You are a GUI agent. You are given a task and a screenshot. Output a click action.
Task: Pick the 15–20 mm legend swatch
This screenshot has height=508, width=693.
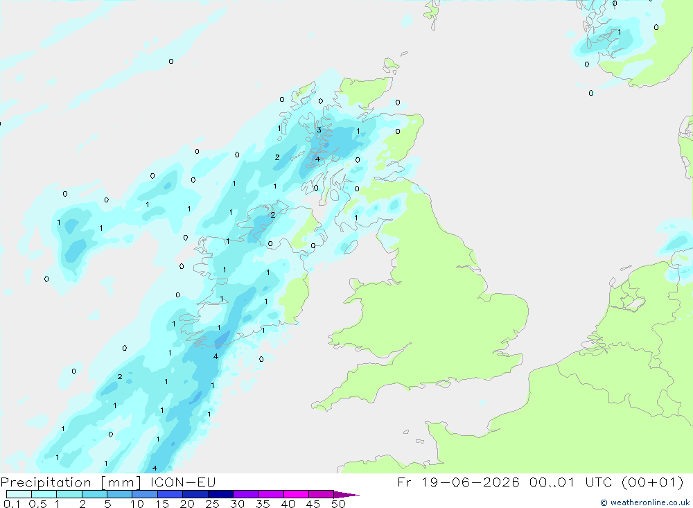pyautogui.click(x=170, y=494)
